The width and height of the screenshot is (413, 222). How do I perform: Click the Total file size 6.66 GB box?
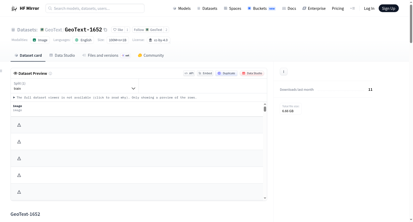coord(291,109)
